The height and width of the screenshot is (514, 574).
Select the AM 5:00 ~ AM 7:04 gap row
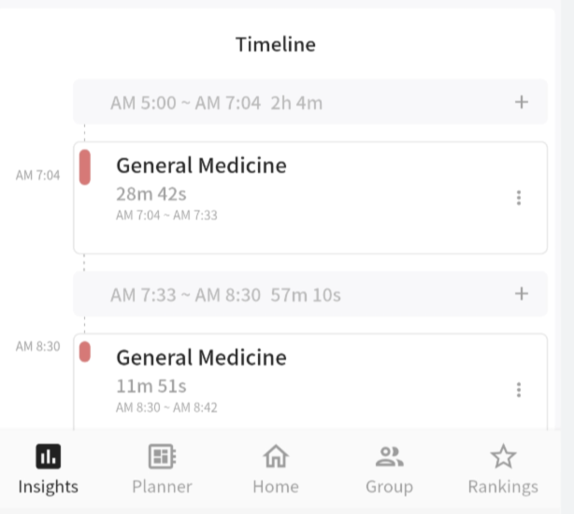tap(280, 103)
